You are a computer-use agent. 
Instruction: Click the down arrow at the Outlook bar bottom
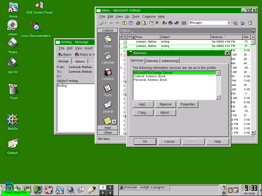(114, 122)
